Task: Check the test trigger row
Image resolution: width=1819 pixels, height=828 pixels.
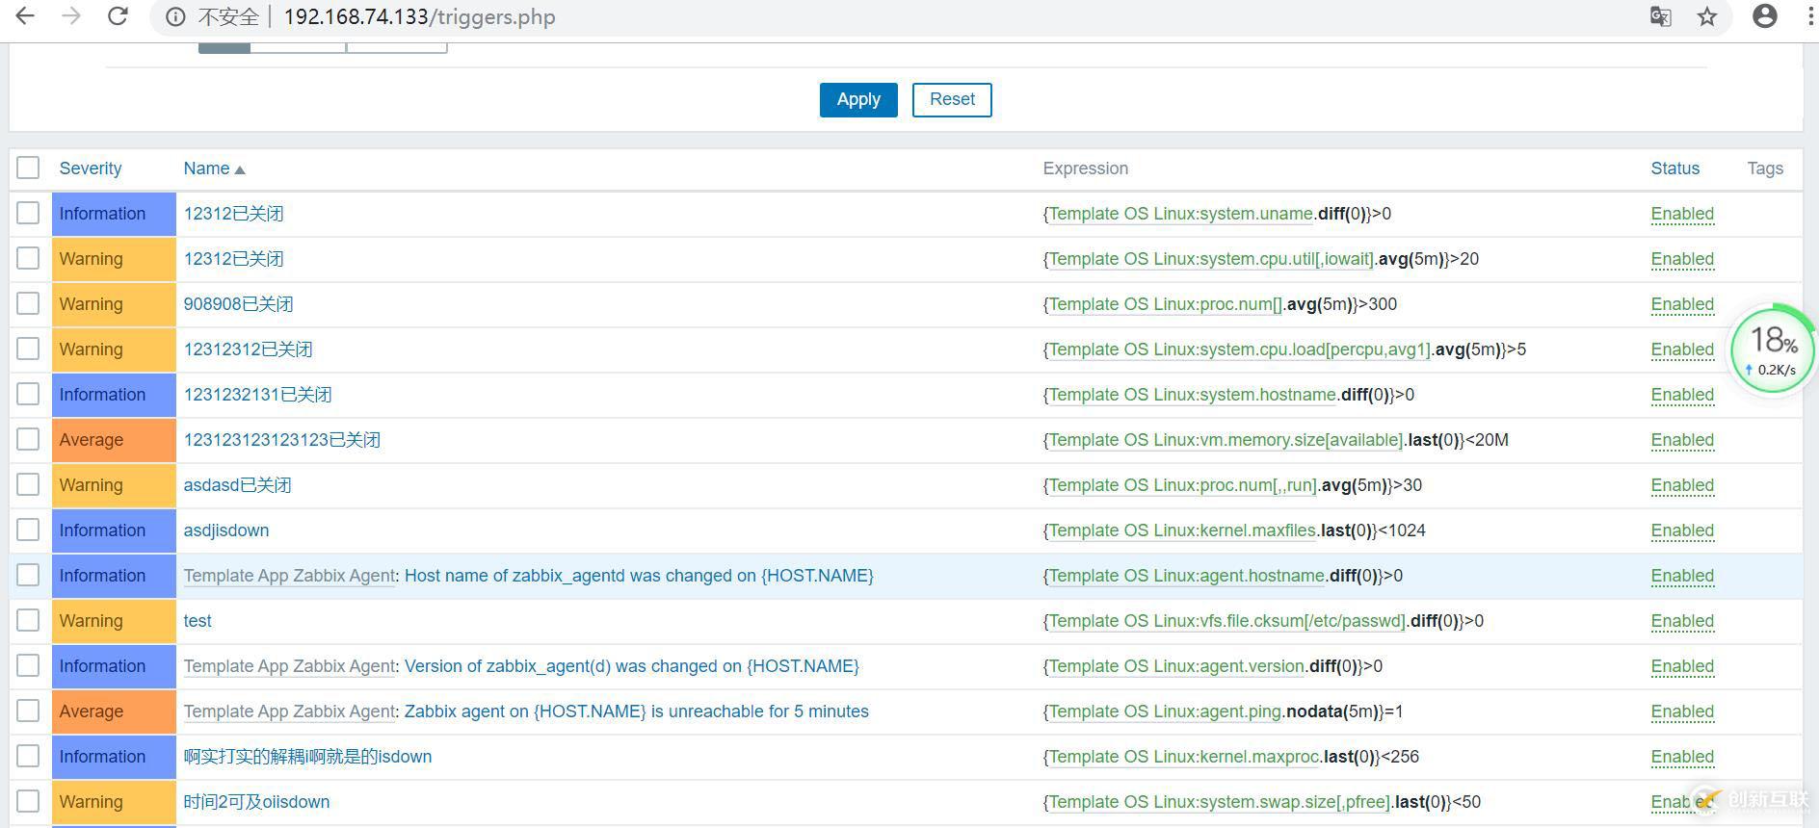Action: [x=28, y=620]
